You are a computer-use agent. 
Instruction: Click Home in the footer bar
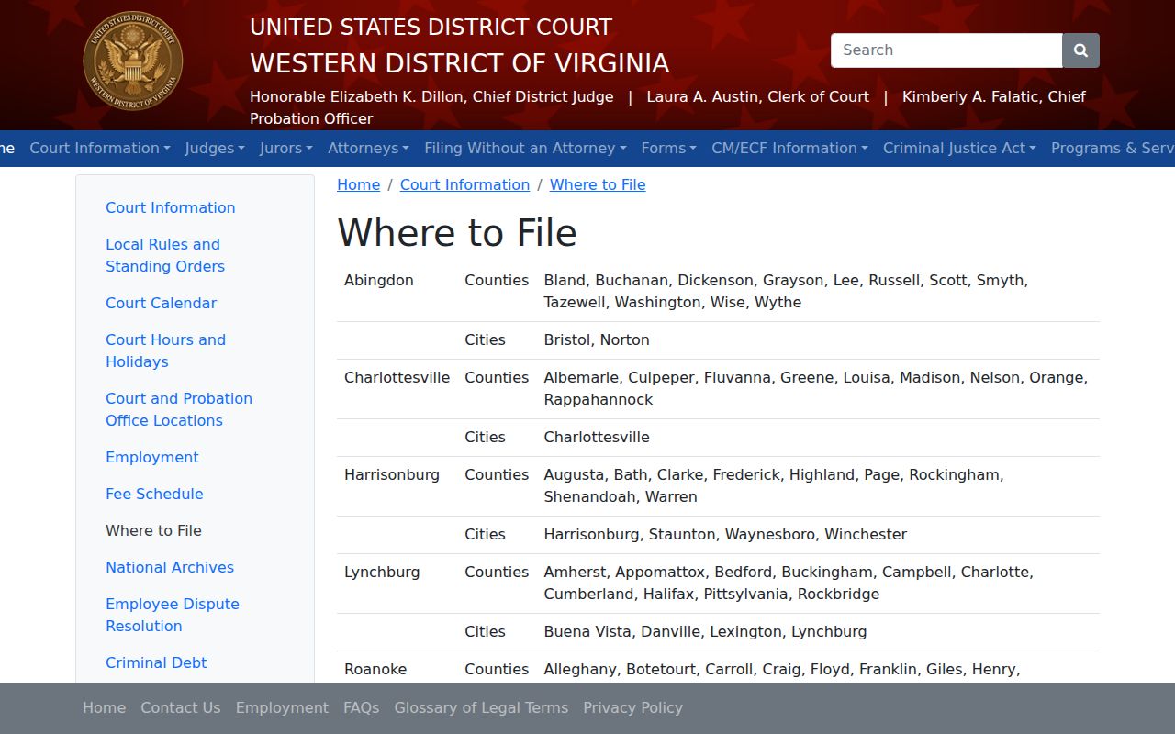tap(104, 707)
